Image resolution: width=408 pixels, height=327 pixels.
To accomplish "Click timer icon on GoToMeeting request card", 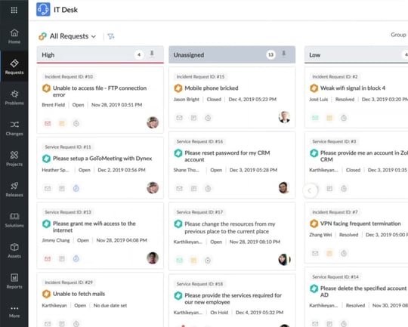I will coord(76,188).
